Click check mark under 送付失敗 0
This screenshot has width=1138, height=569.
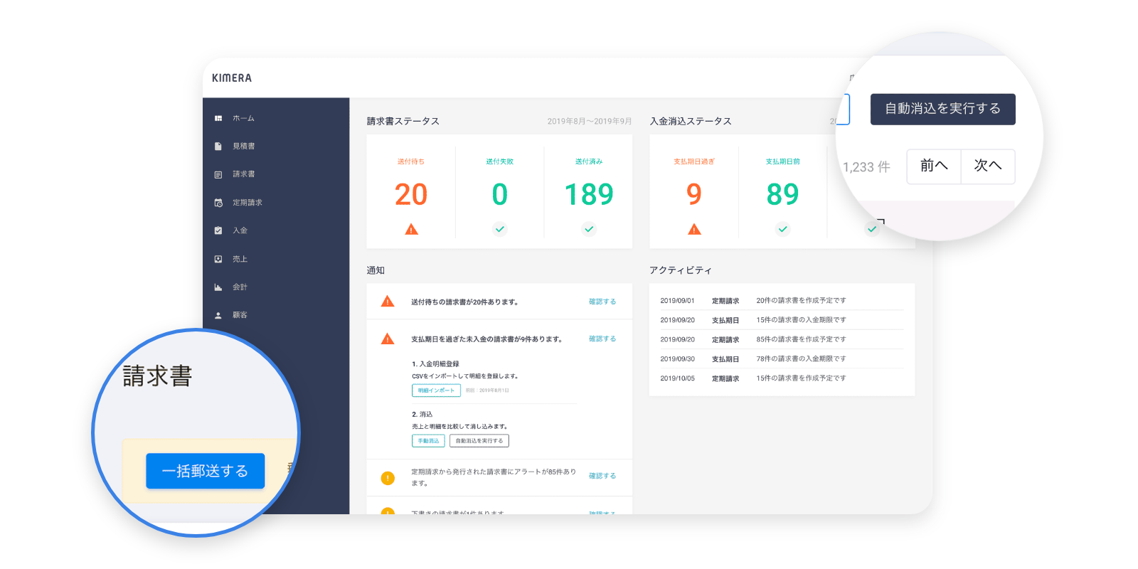click(500, 229)
